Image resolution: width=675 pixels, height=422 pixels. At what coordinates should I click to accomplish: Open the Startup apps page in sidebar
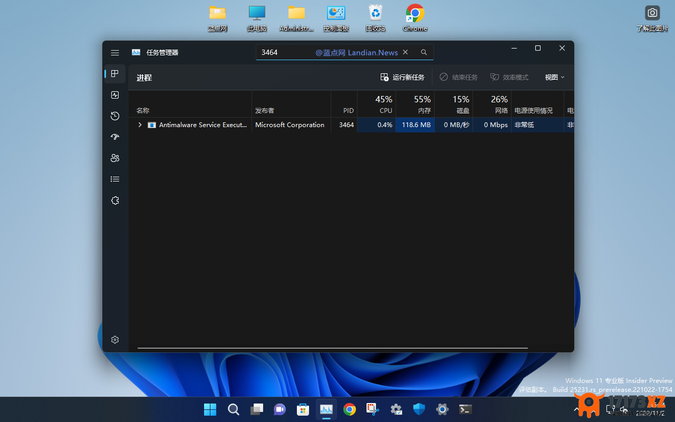(115, 137)
